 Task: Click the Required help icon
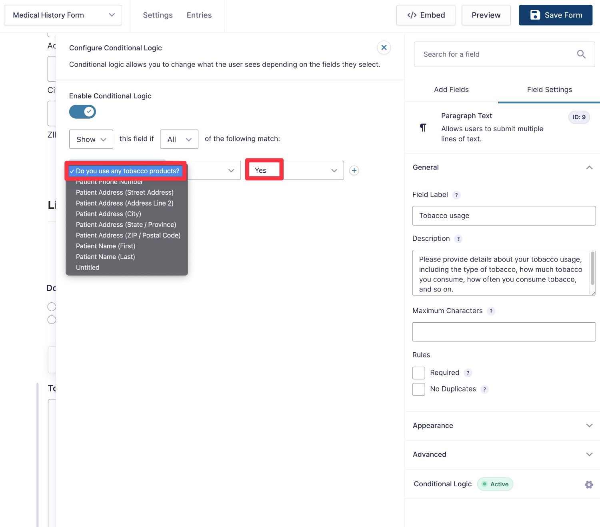[x=468, y=373]
